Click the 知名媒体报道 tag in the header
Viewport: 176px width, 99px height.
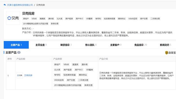pyautogui.click(x=109, y=19)
